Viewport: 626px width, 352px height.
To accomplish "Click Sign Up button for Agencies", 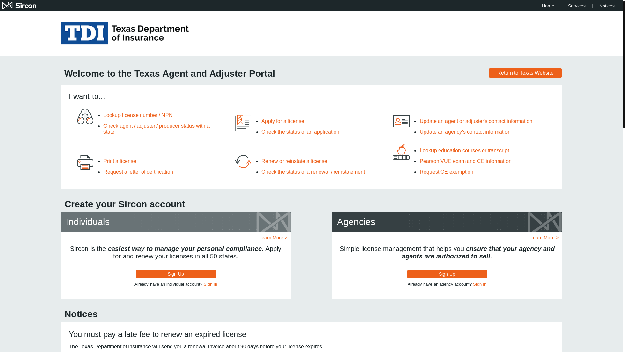I will pos(447,274).
